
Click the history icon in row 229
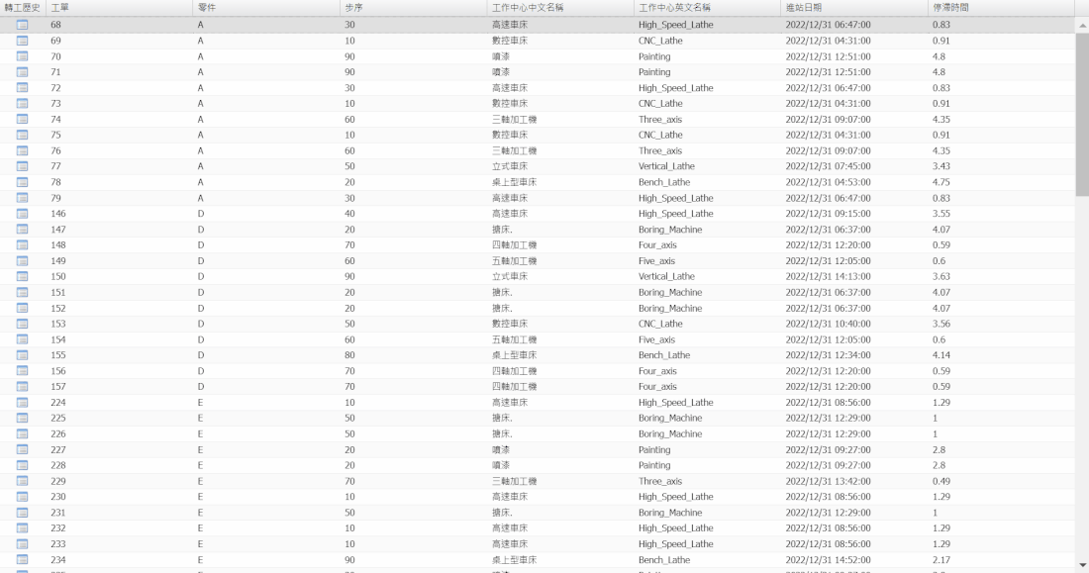point(22,481)
